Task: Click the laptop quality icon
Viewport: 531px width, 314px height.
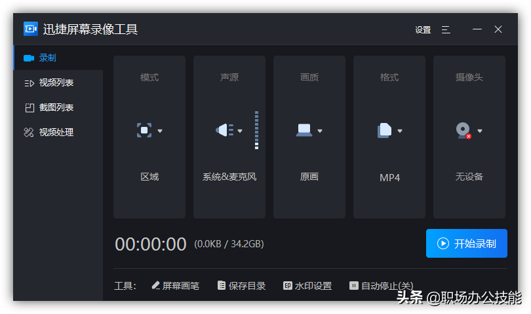Action: coord(304,130)
